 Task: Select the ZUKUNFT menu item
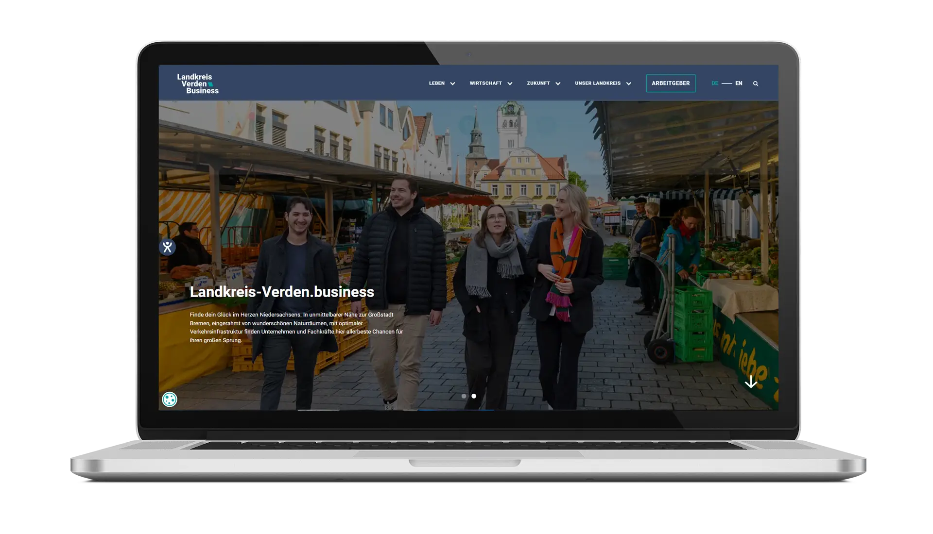click(538, 83)
